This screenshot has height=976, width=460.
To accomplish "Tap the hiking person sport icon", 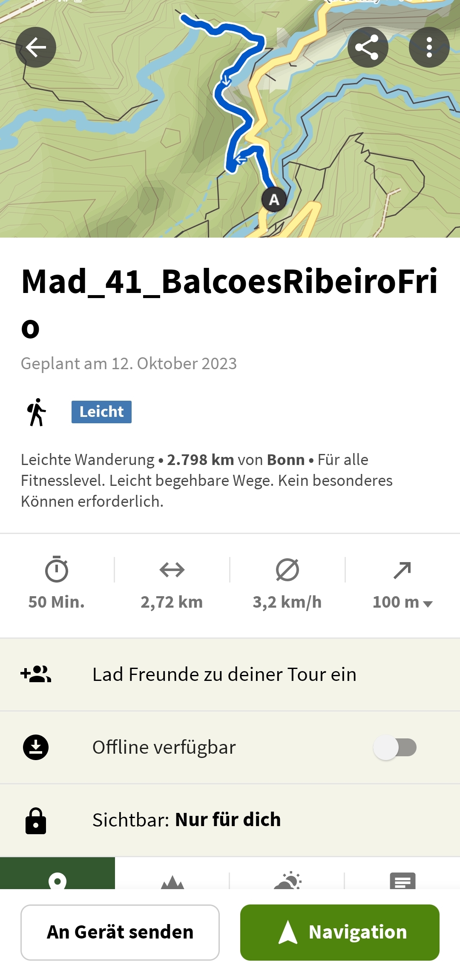I will (37, 412).
